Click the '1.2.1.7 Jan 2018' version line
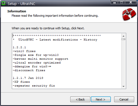The height and width of the screenshot is (106, 138). point(28,78)
